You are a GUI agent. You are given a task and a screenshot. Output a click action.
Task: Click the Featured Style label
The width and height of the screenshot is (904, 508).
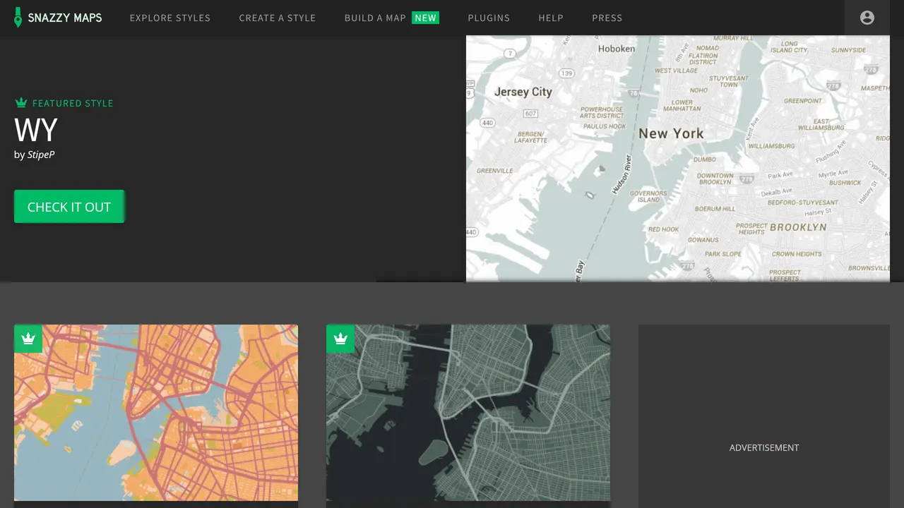73,103
